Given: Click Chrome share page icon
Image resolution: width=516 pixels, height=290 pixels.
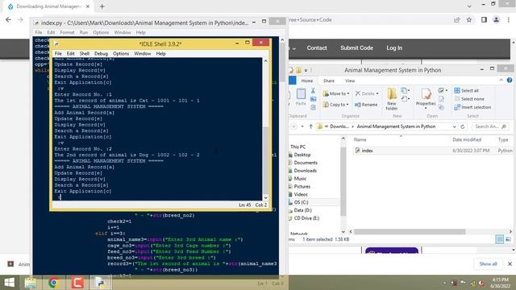Looking at the screenshot, I should tap(457, 20).
